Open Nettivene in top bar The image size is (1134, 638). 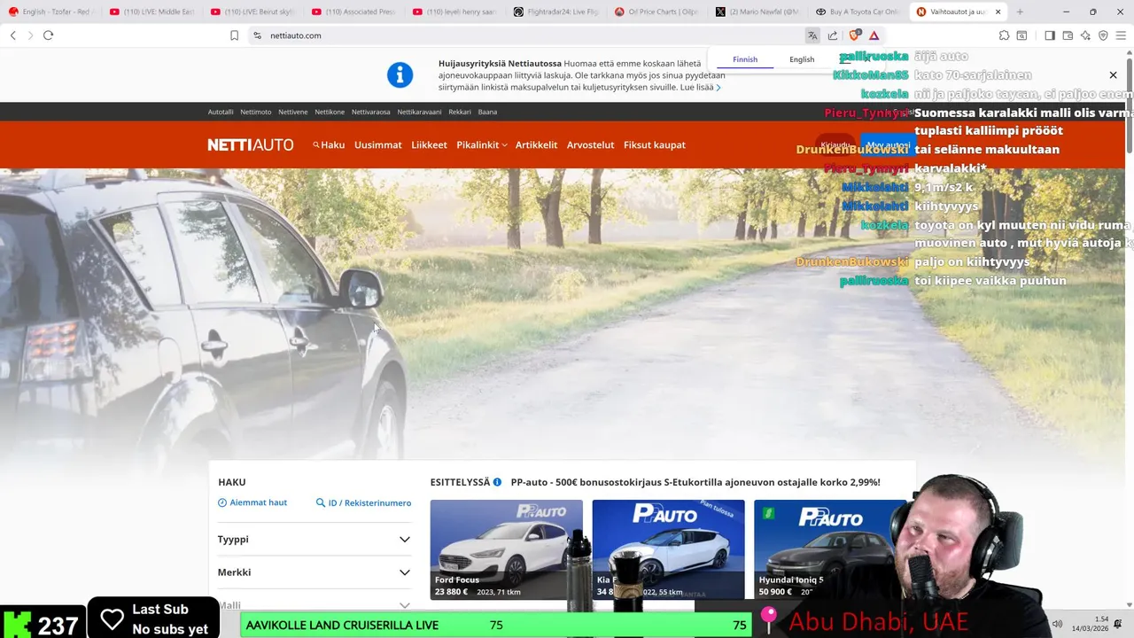coord(293,112)
